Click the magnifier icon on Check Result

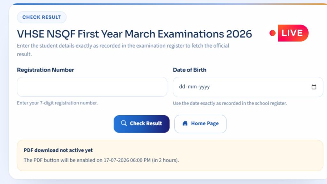point(124,123)
